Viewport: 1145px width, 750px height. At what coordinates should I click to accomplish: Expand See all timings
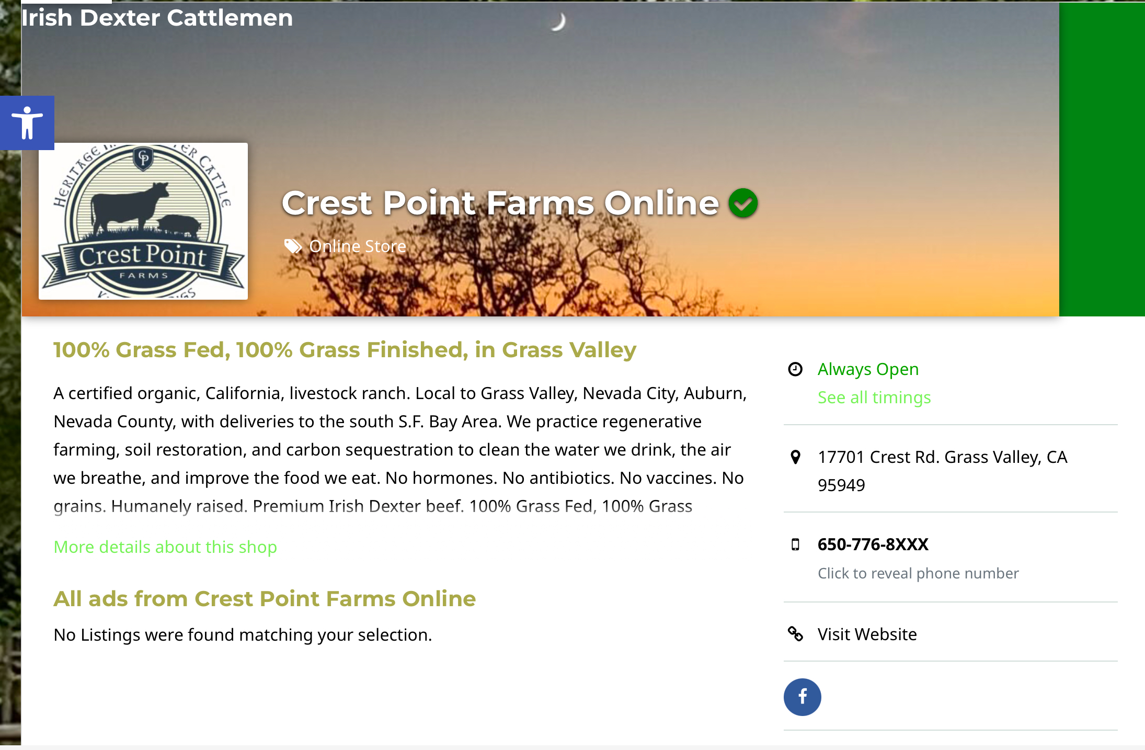[873, 397]
